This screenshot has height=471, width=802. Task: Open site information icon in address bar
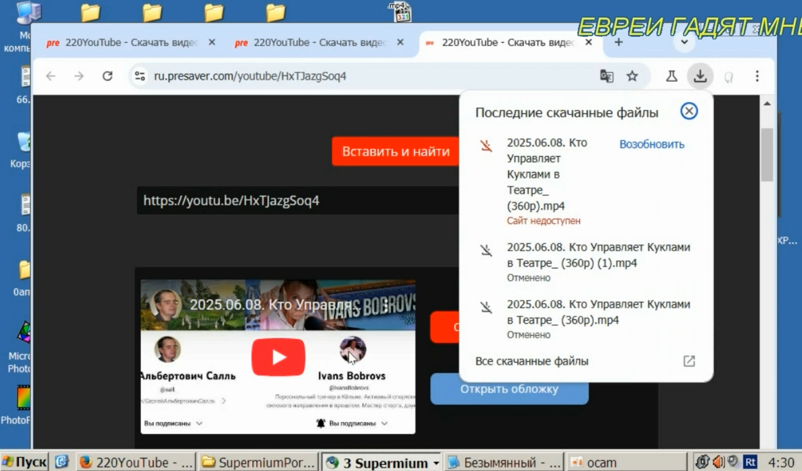tap(140, 76)
